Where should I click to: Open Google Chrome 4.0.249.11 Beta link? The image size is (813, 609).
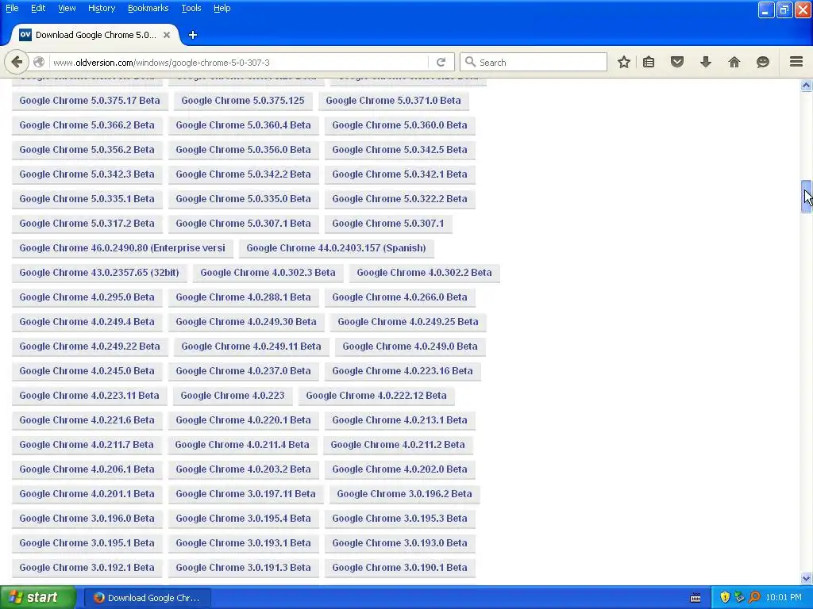252,347
